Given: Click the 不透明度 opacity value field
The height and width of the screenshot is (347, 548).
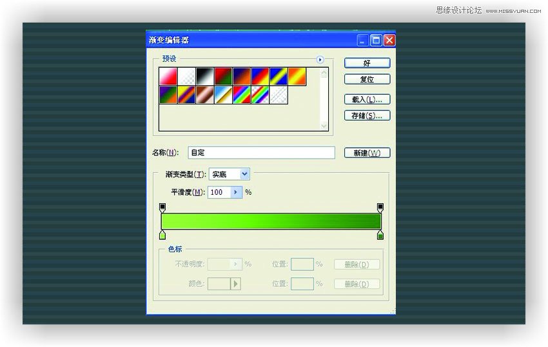Looking at the screenshot, I should tap(219, 264).
